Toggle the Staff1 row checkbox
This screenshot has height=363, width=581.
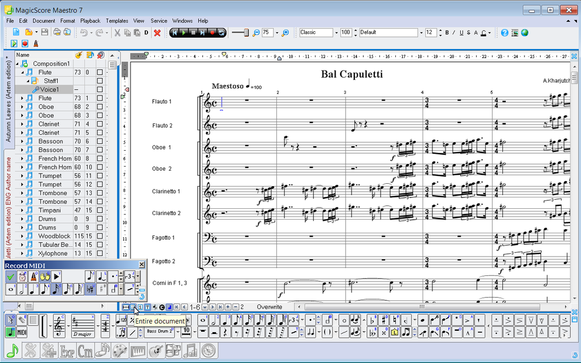[x=100, y=81]
